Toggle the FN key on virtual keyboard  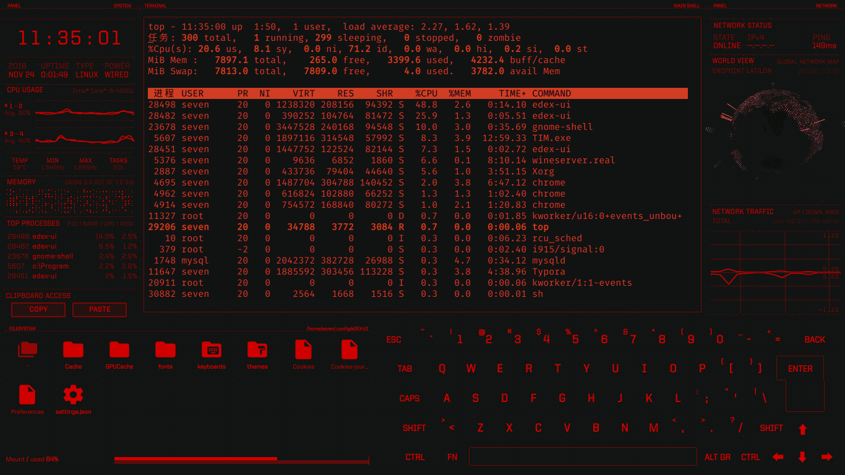(x=452, y=457)
